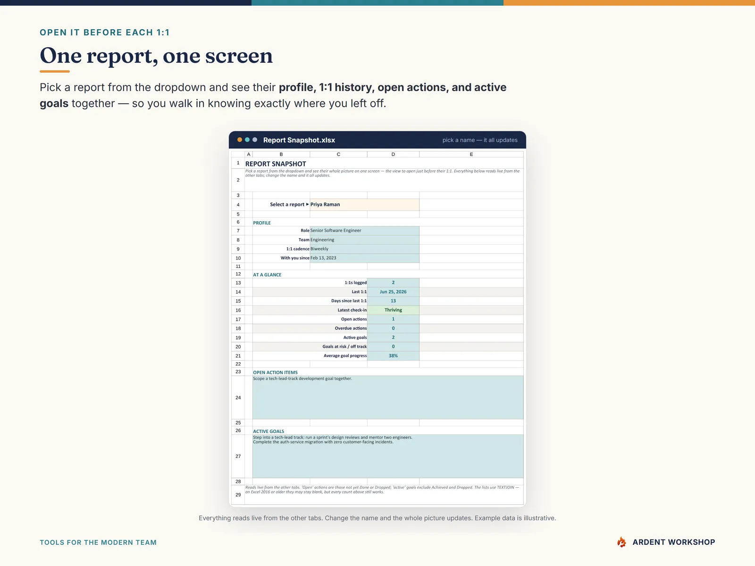Click the 'Senior Software Engineer' role cell

(364, 231)
